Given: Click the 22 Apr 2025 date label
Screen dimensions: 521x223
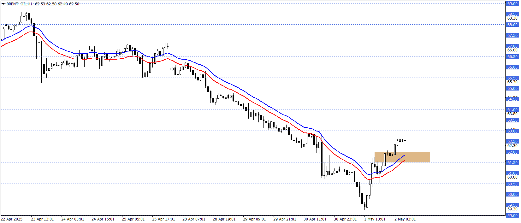Looking at the screenshot, I should tap(12, 219).
